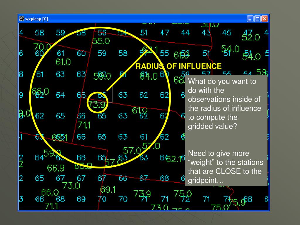This screenshot has height=225, width=300.
Task: Click the cyan grid value 69
Action: pos(81,199)
